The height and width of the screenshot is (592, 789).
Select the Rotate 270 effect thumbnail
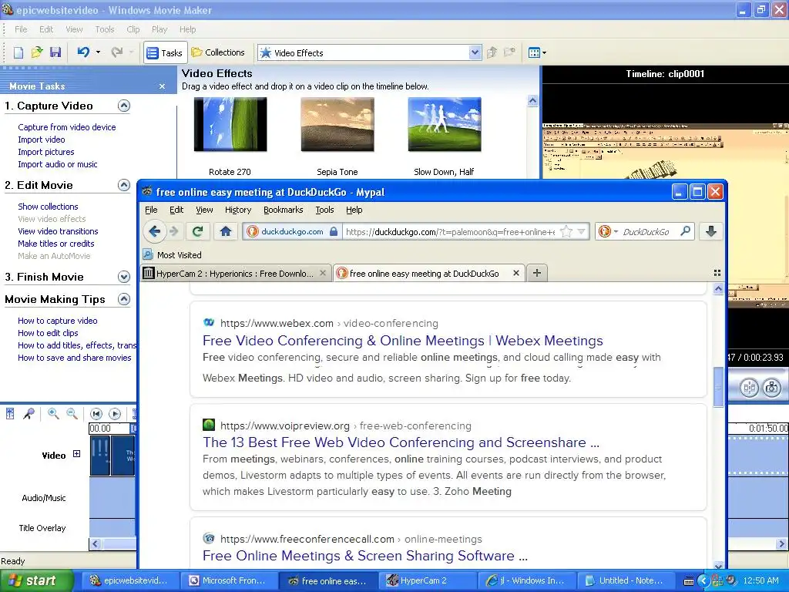(230, 124)
